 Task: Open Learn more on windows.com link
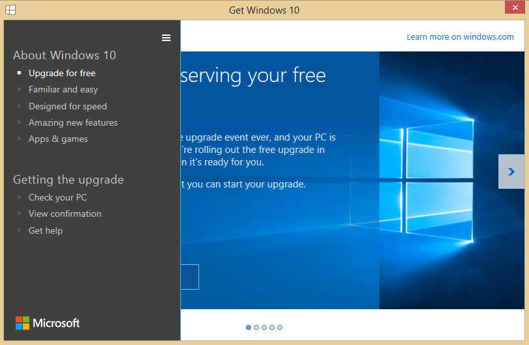[460, 37]
